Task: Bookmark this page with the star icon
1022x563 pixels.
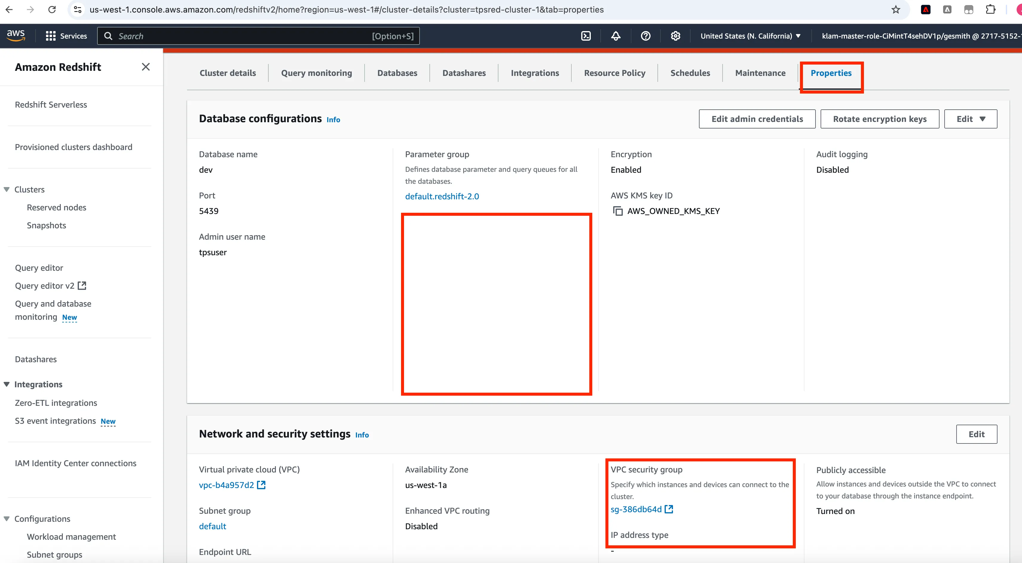Action: coord(895,10)
